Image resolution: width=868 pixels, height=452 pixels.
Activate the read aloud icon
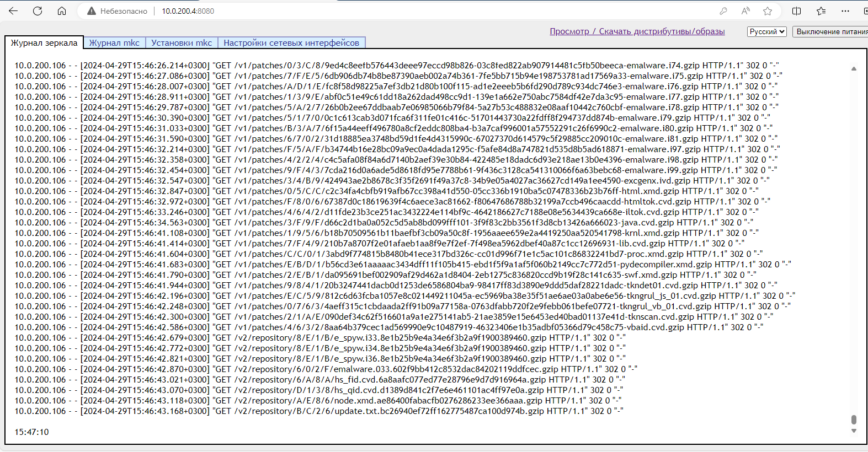[745, 11]
